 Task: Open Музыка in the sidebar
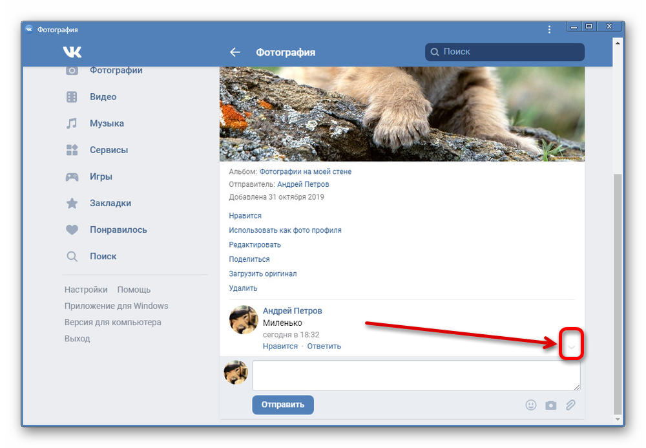click(x=107, y=123)
